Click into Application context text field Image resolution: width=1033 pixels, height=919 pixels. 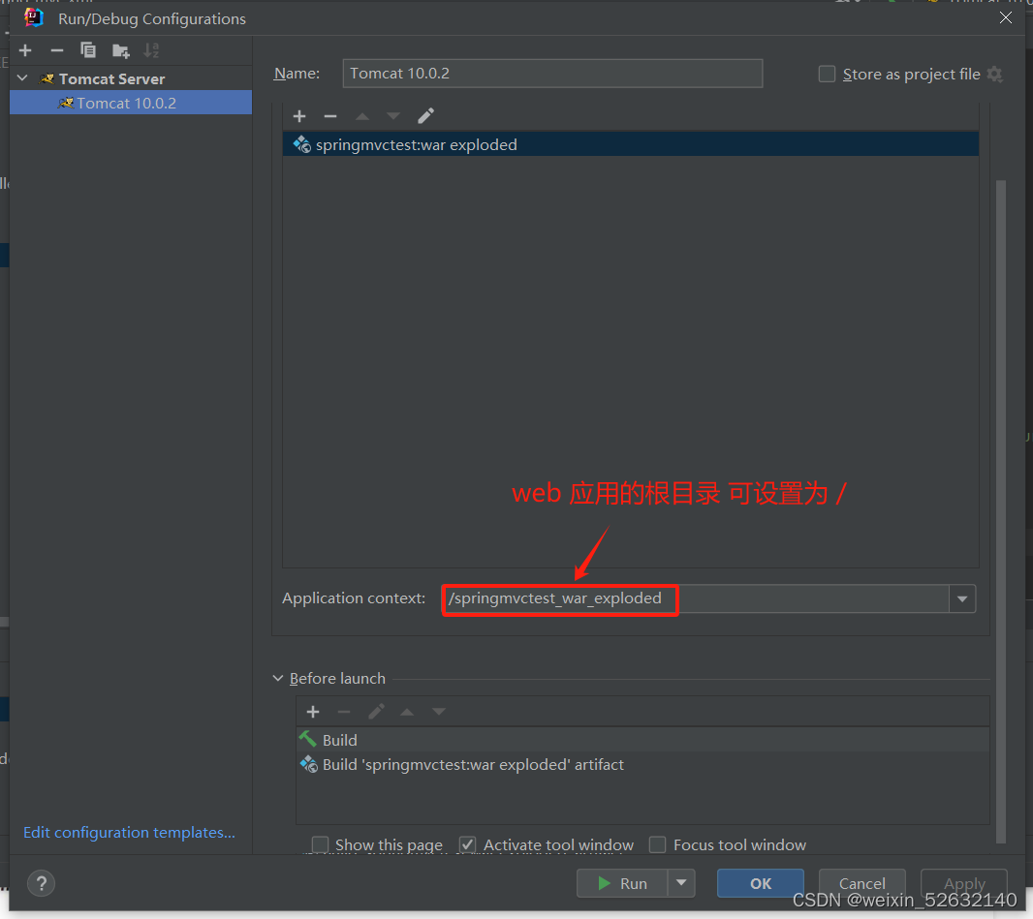coord(696,598)
